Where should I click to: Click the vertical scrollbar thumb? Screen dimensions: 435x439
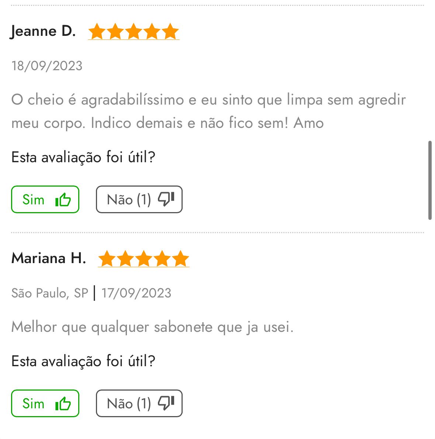point(430,180)
